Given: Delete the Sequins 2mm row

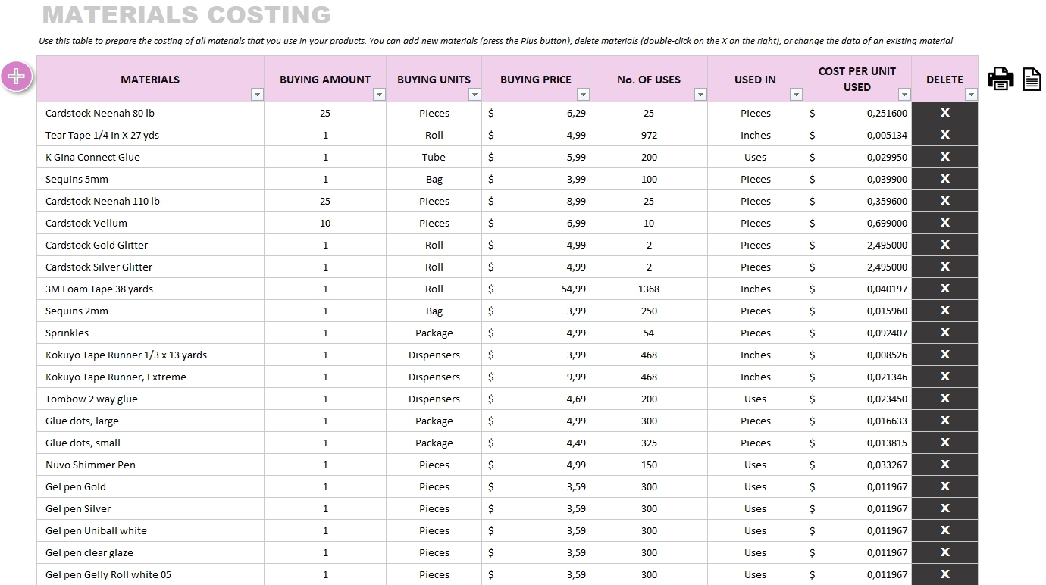Looking at the screenshot, I should pos(944,311).
